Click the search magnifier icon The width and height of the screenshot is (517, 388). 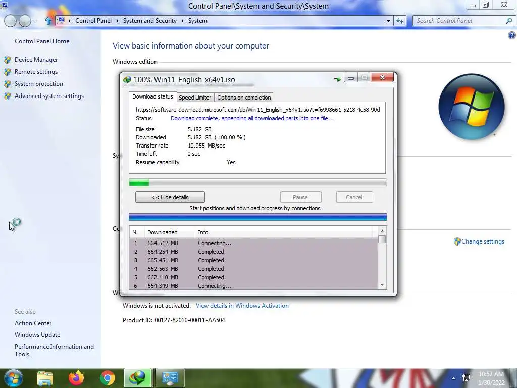click(x=509, y=21)
